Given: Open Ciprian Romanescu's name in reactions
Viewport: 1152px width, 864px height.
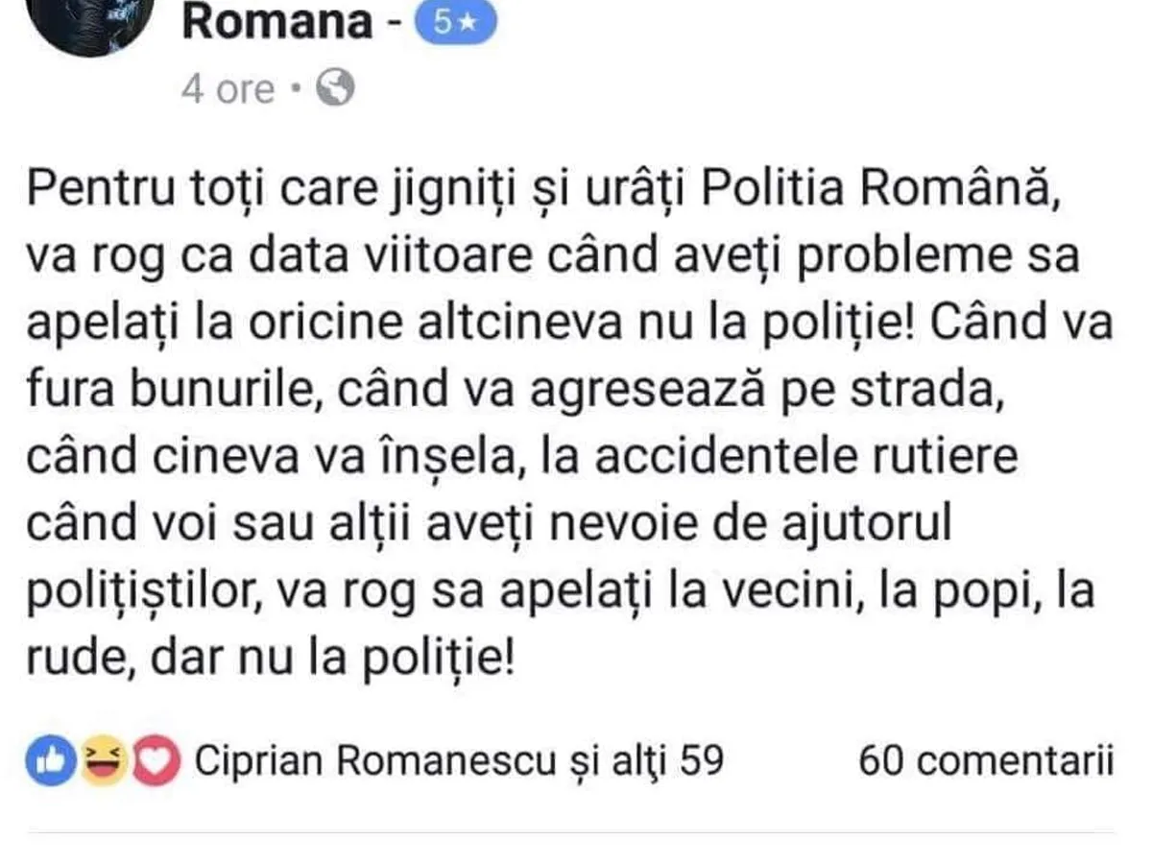Looking at the screenshot, I should point(375,761).
